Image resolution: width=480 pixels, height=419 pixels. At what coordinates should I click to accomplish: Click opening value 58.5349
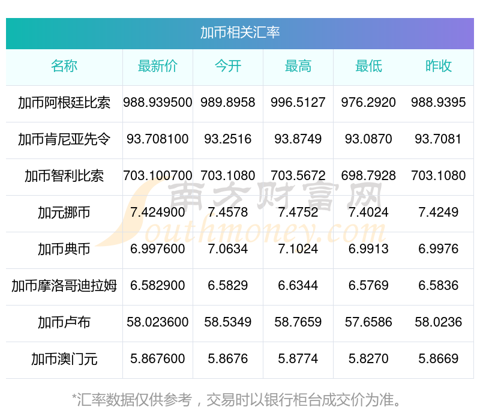(x=228, y=322)
